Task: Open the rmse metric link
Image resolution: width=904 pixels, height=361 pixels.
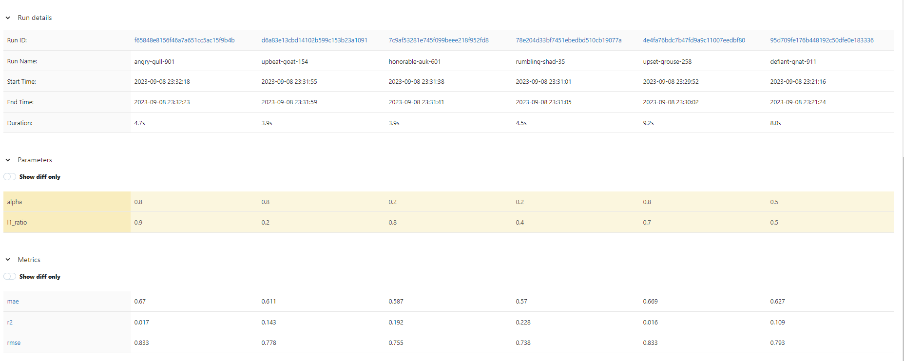Action: pyautogui.click(x=14, y=343)
